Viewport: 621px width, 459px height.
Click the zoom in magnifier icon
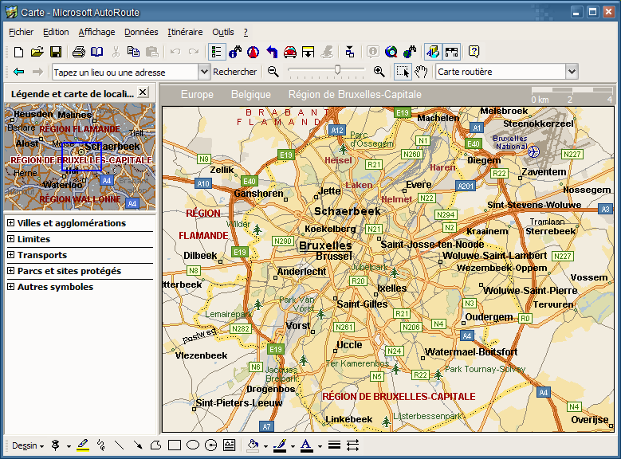pos(379,72)
